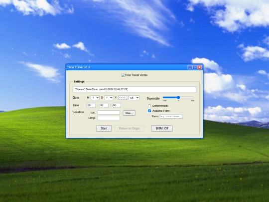This screenshot has height=202, width=269.
Task: Click the Start button
Action: tap(104, 128)
